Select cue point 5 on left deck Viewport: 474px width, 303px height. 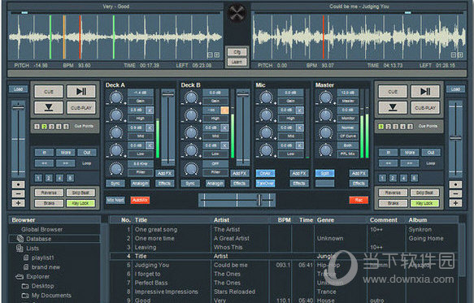click(66, 127)
